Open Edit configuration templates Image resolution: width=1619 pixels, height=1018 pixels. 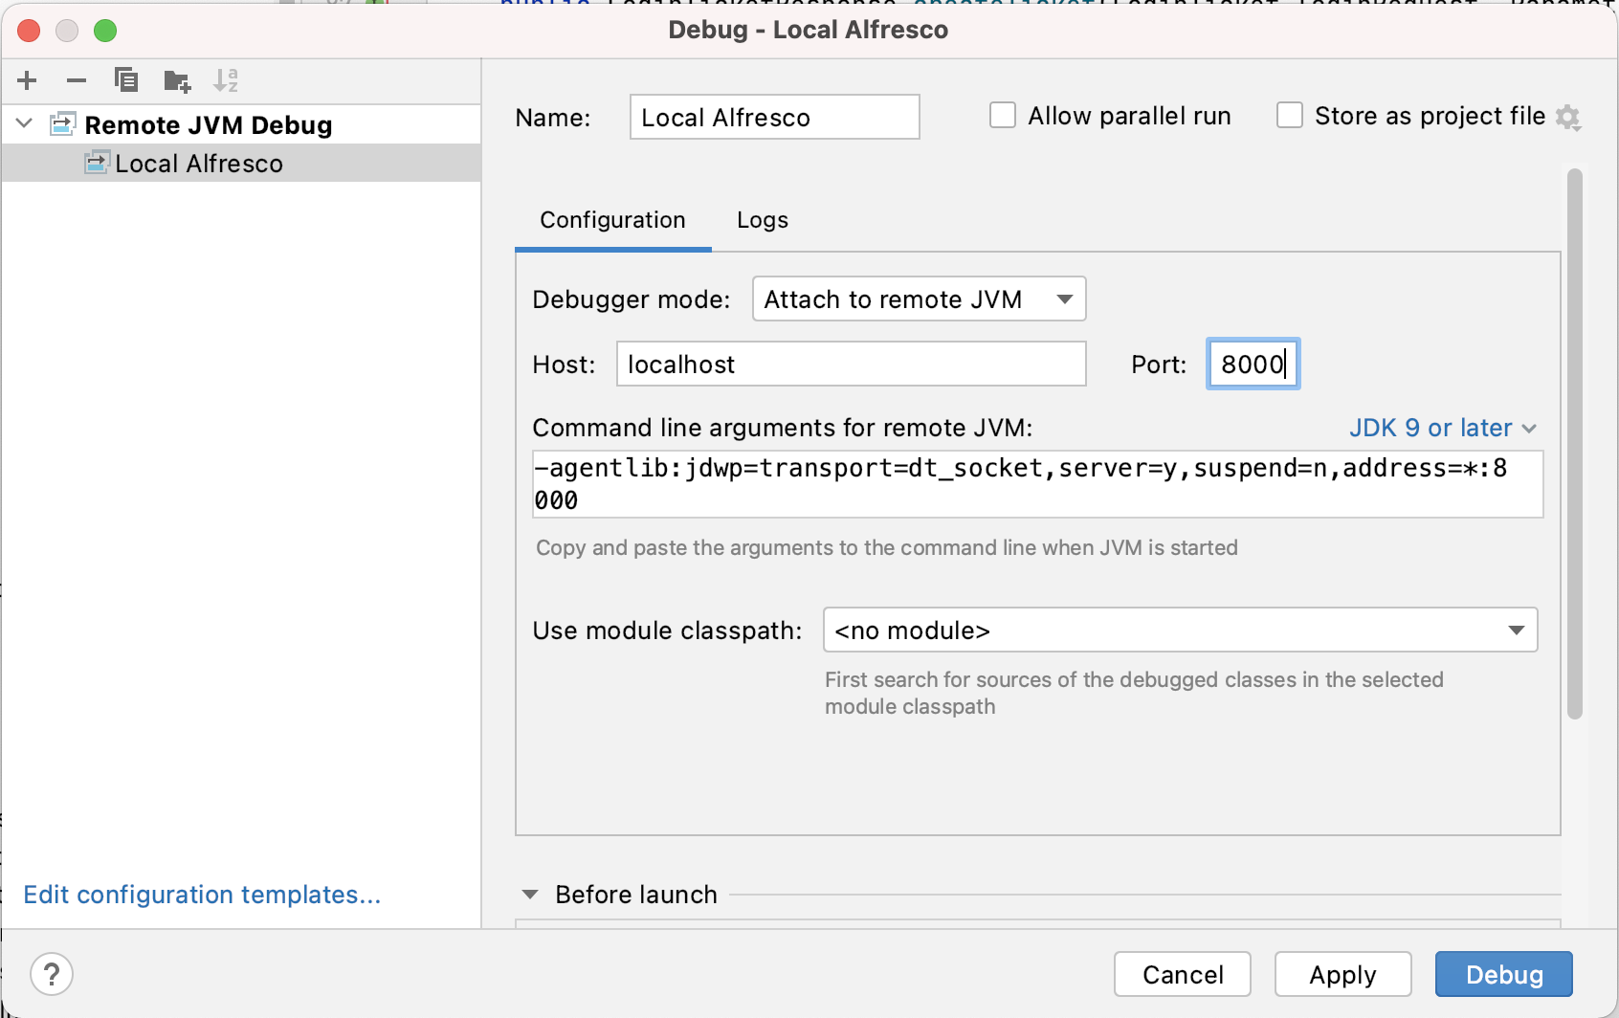pyautogui.click(x=202, y=895)
